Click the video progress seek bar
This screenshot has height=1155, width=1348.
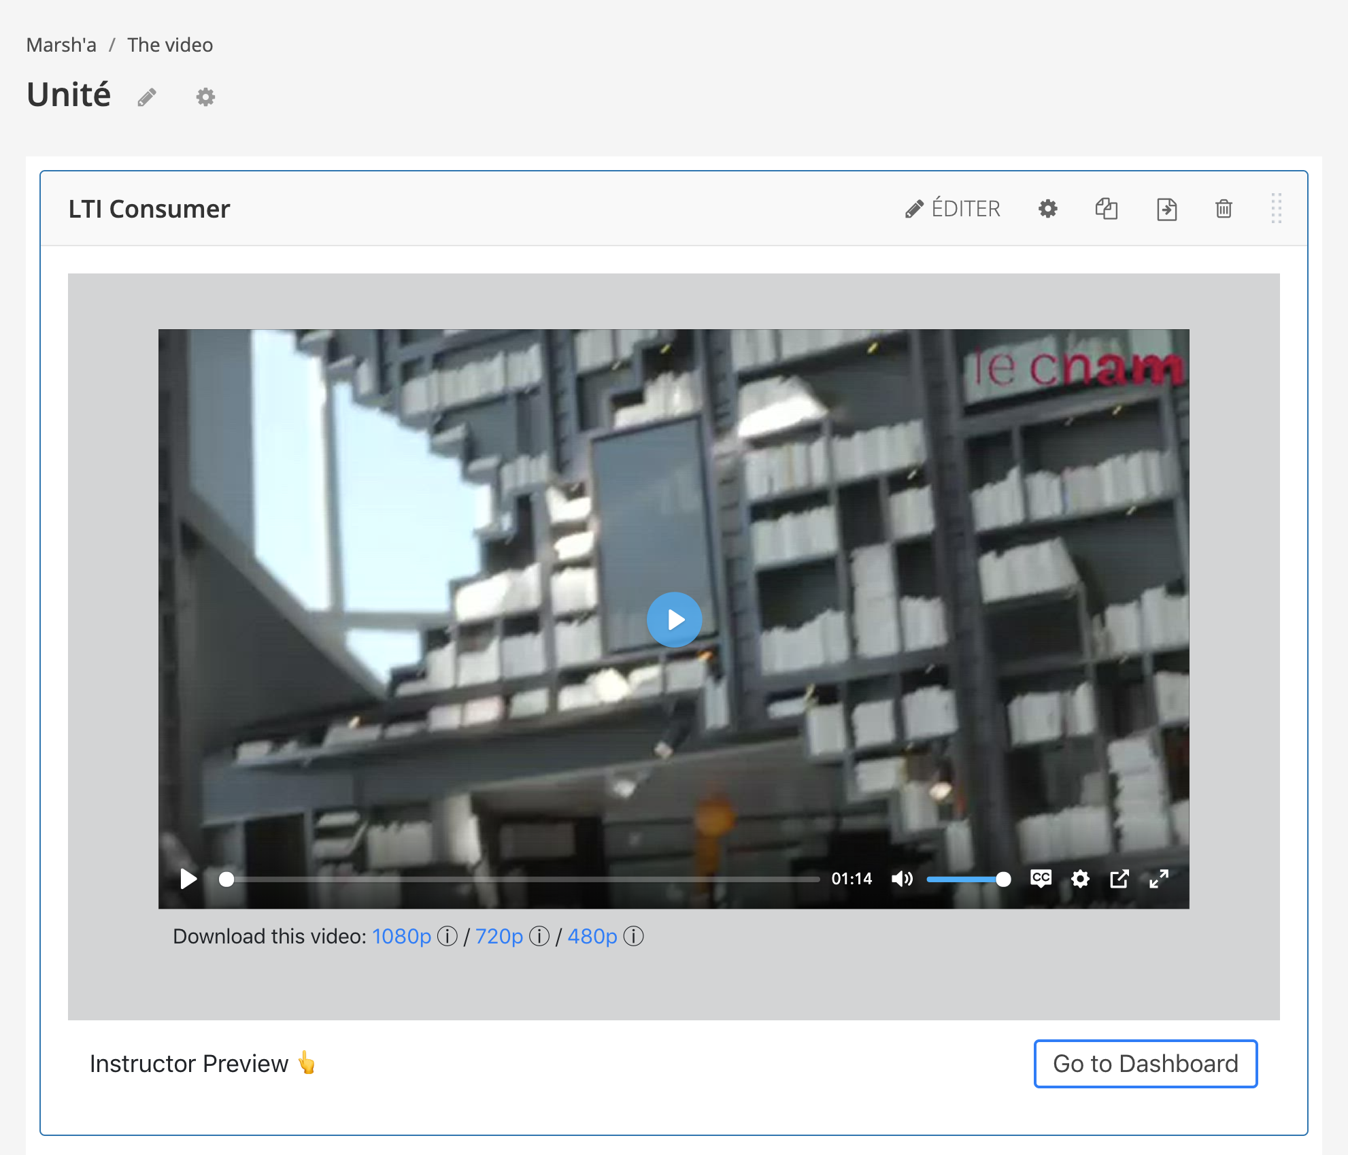(x=524, y=880)
